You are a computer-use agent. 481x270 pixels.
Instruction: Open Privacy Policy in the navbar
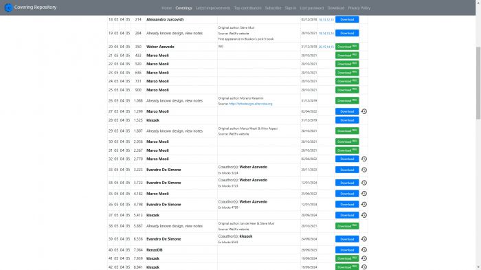click(359, 8)
